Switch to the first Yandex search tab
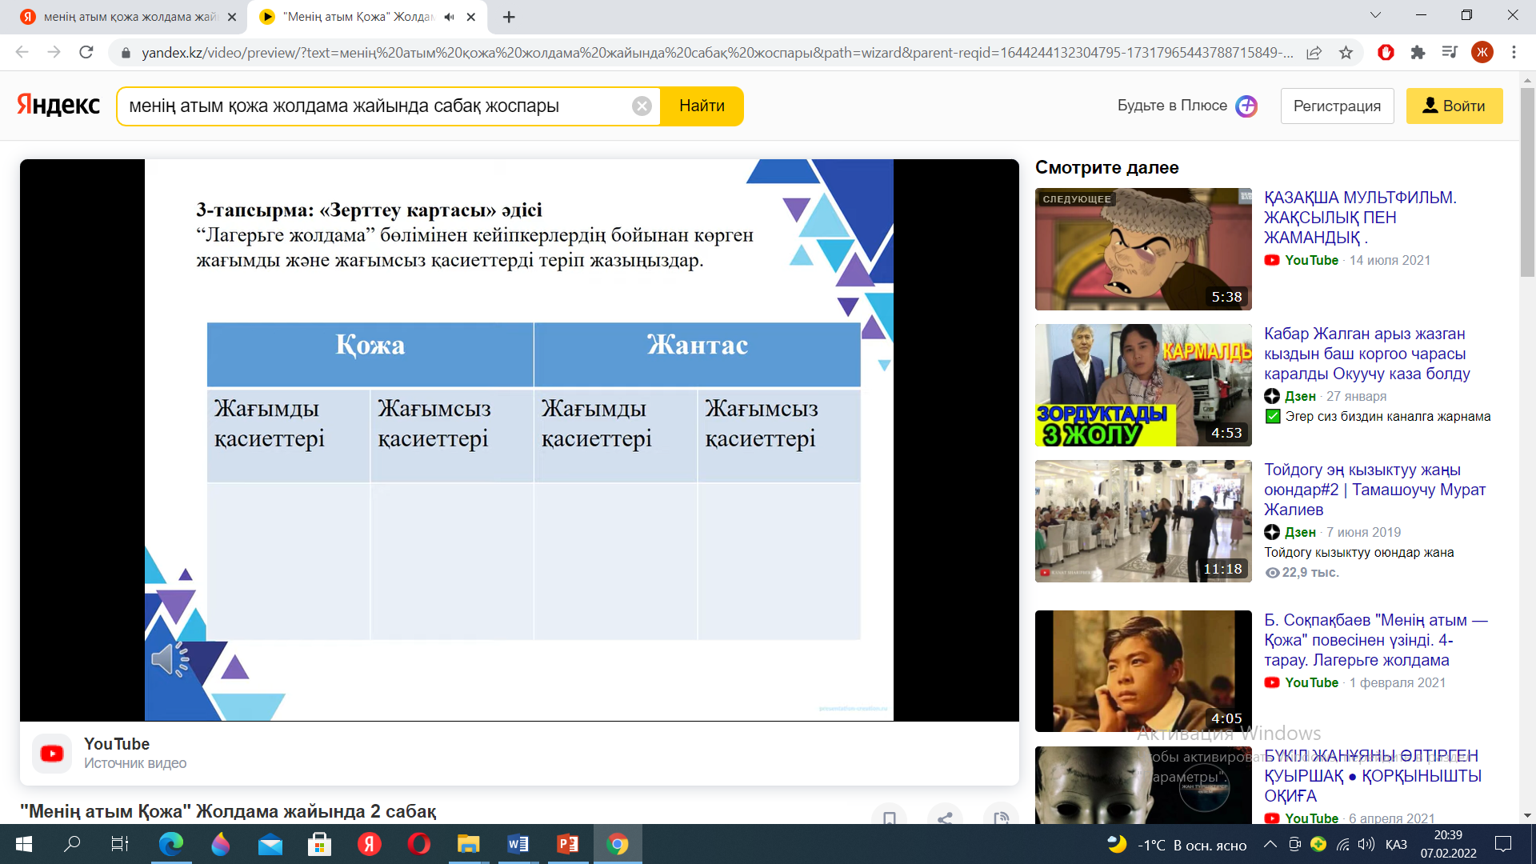 pyautogui.click(x=128, y=17)
